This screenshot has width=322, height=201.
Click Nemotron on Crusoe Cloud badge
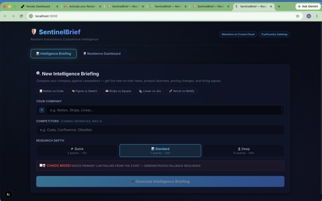pyautogui.click(x=238, y=34)
